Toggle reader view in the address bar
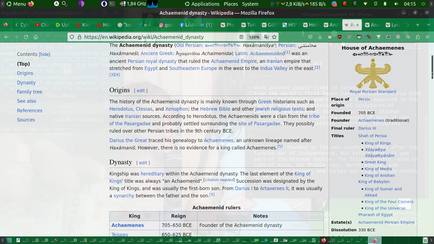The height and width of the screenshot is (244, 434). (241, 37)
